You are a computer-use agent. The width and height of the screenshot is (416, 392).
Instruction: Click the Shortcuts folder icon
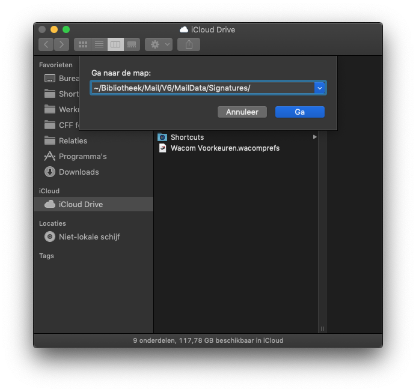point(162,137)
